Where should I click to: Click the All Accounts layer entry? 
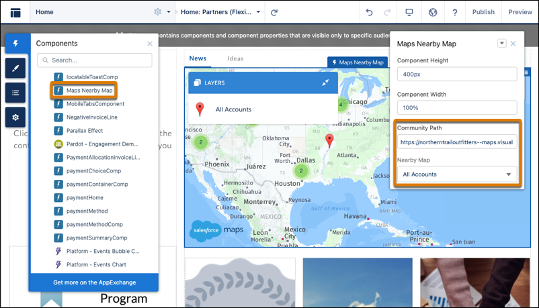pos(233,109)
